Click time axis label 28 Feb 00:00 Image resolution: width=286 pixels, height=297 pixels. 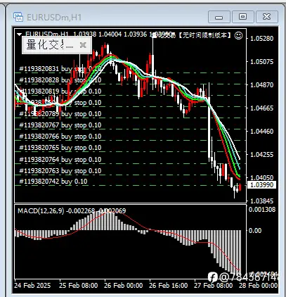(x=259, y=286)
